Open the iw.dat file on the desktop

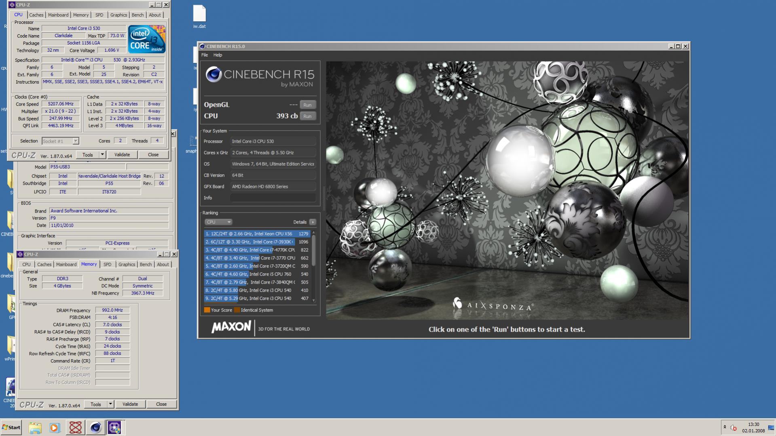[x=199, y=17]
